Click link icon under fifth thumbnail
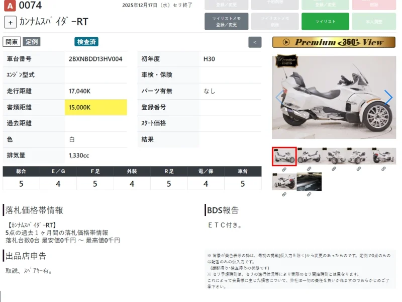 point(383,169)
